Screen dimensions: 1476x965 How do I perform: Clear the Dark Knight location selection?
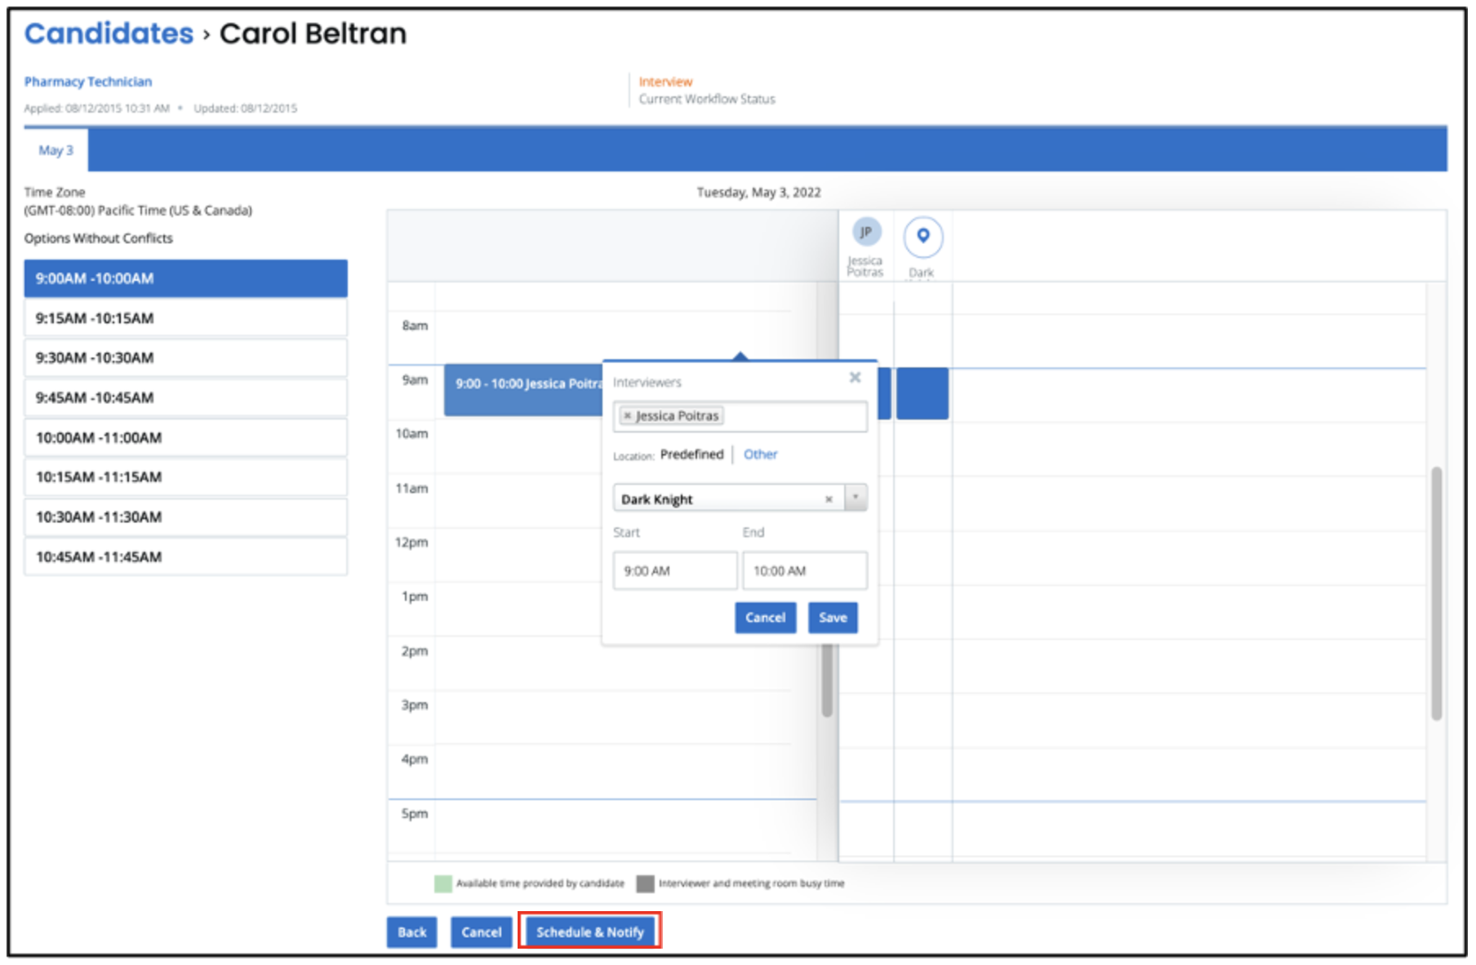click(829, 499)
